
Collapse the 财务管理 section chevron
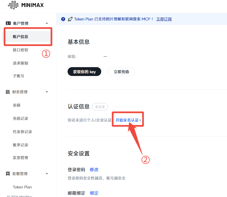[x=47, y=92]
